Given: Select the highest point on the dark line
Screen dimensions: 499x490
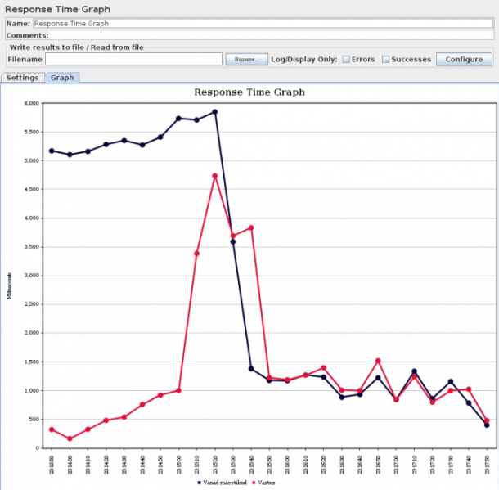Looking at the screenshot, I should click(x=215, y=112).
